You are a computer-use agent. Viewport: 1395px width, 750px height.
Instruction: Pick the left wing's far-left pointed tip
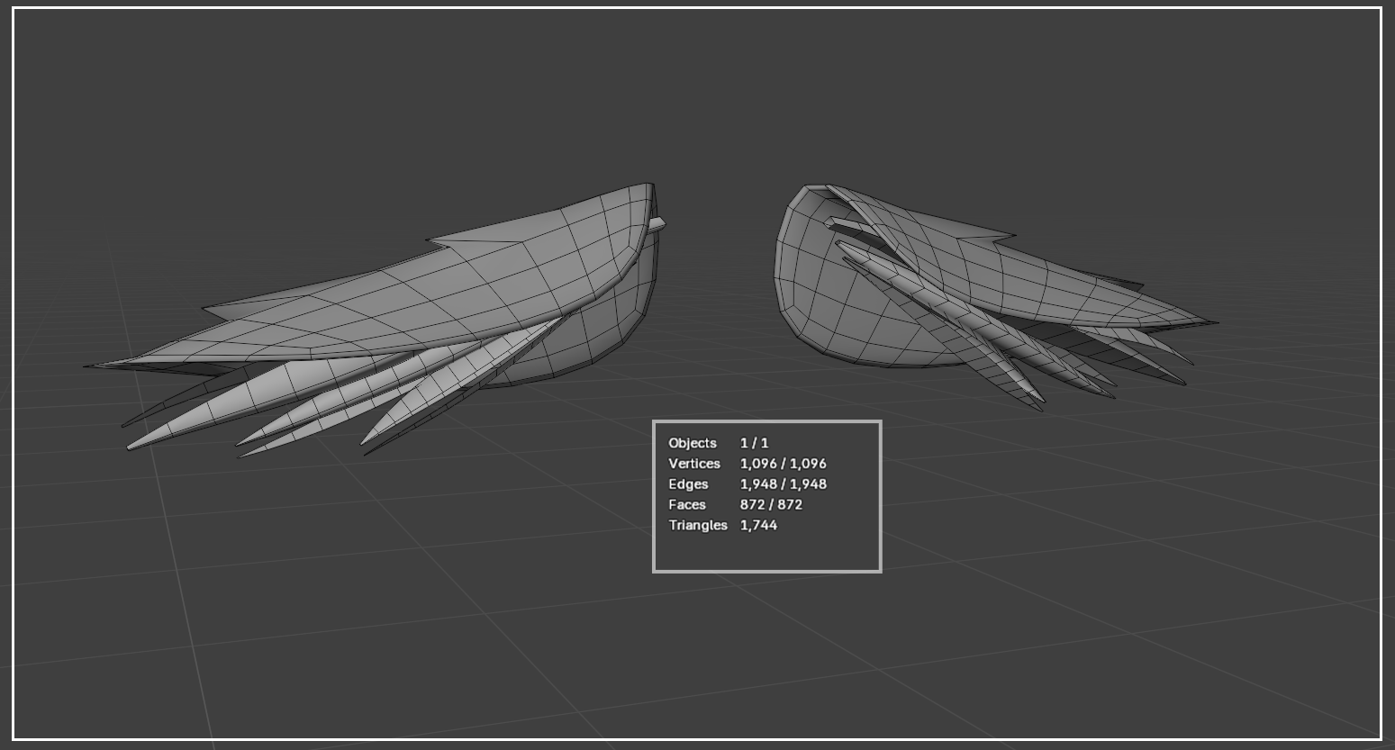(x=95, y=366)
